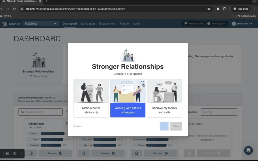The image size is (258, 161).
Task: Toggle the 'Working with difficult colleagues' selection circle
Action: (142, 83)
